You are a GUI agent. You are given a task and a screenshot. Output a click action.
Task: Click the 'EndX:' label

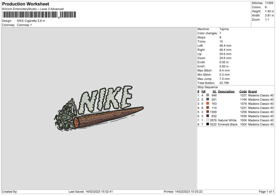pos(201,62)
